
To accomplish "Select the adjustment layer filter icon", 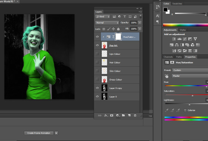I will click(119, 17).
